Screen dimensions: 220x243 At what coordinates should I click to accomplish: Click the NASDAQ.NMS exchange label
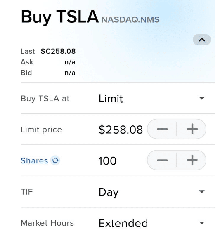[x=130, y=20]
